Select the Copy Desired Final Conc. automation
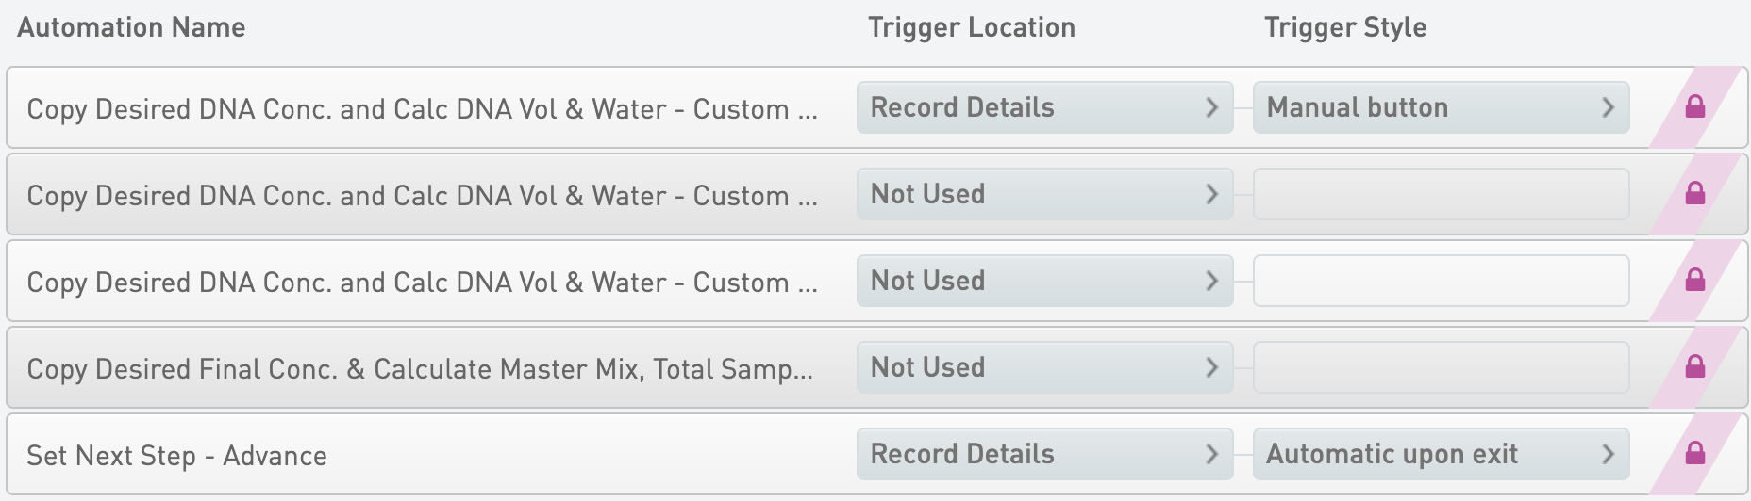1751x501 pixels. click(x=420, y=369)
